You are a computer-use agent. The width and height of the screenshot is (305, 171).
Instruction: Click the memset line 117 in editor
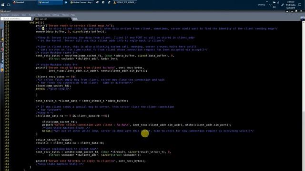coord(71,32)
